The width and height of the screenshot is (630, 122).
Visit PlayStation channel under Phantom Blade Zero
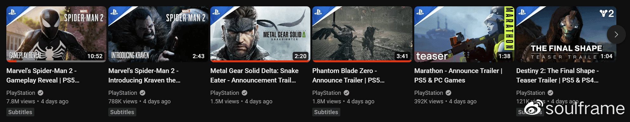pos(327,93)
